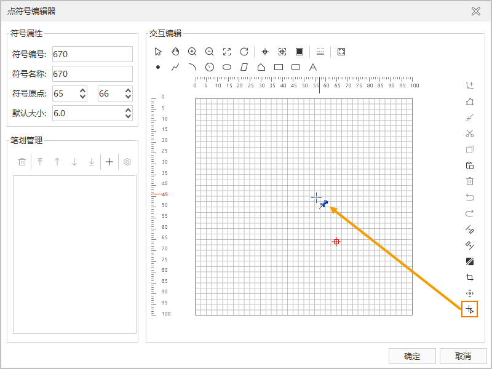Screen dimensions: 492x369
Task: Increase origin X value with up arrow
Action: tap(82, 90)
